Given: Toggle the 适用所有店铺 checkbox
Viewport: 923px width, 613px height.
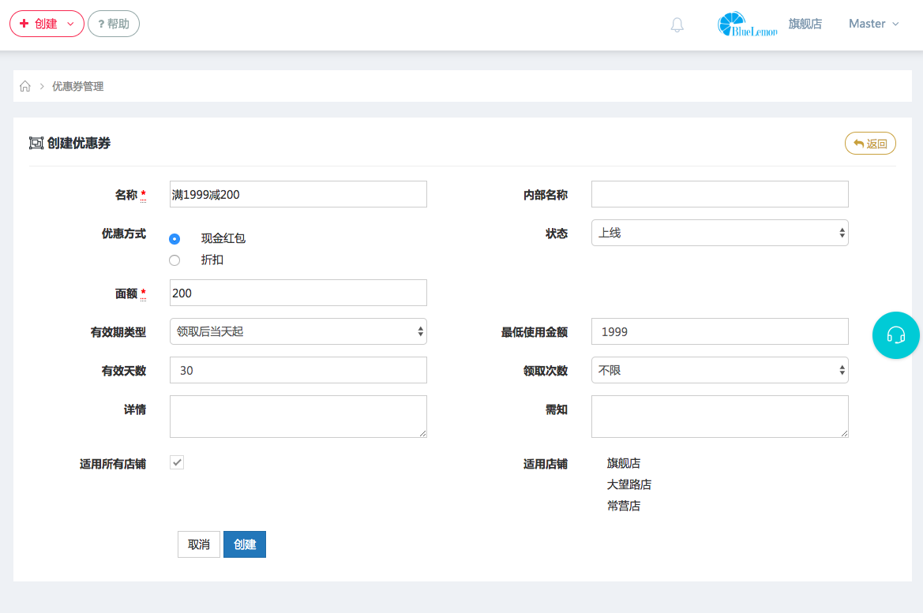Looking at the screenshot, I should pos(178,463).
